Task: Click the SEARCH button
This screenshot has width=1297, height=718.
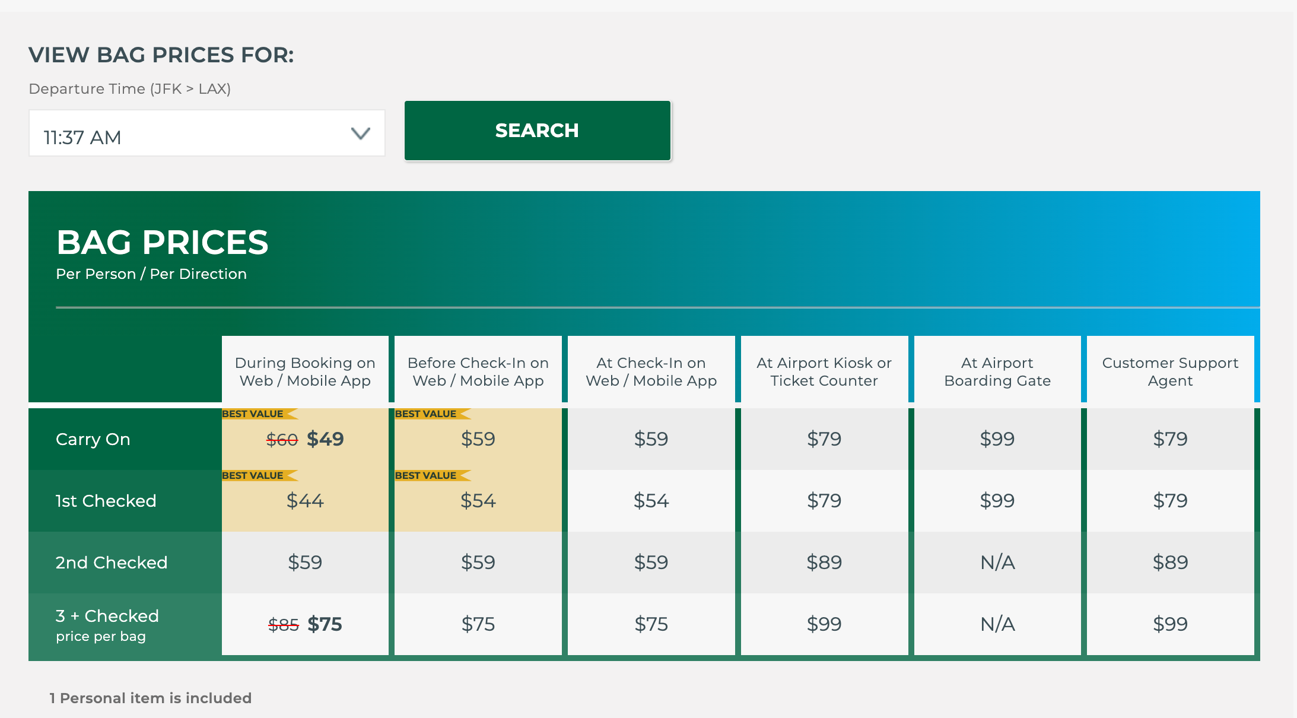Action: click(x=537, y=131)
